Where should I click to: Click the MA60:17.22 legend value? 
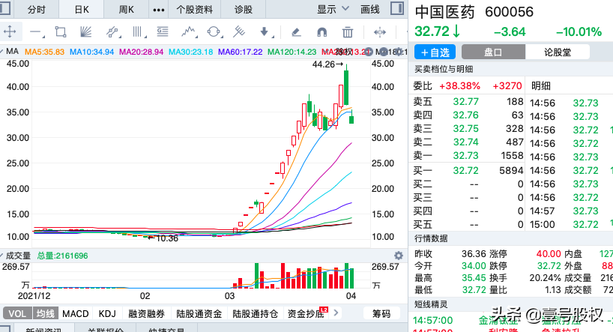pyautogui.click(x=240, y=52)
